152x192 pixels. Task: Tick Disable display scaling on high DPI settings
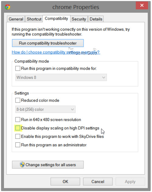[x=18, y=128]
